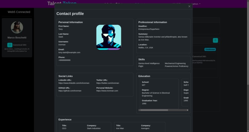The height and width of the screenshot is (132, 249).
Task: Click the sidebar DID string under Canonical DID
Action: [17, 50]
